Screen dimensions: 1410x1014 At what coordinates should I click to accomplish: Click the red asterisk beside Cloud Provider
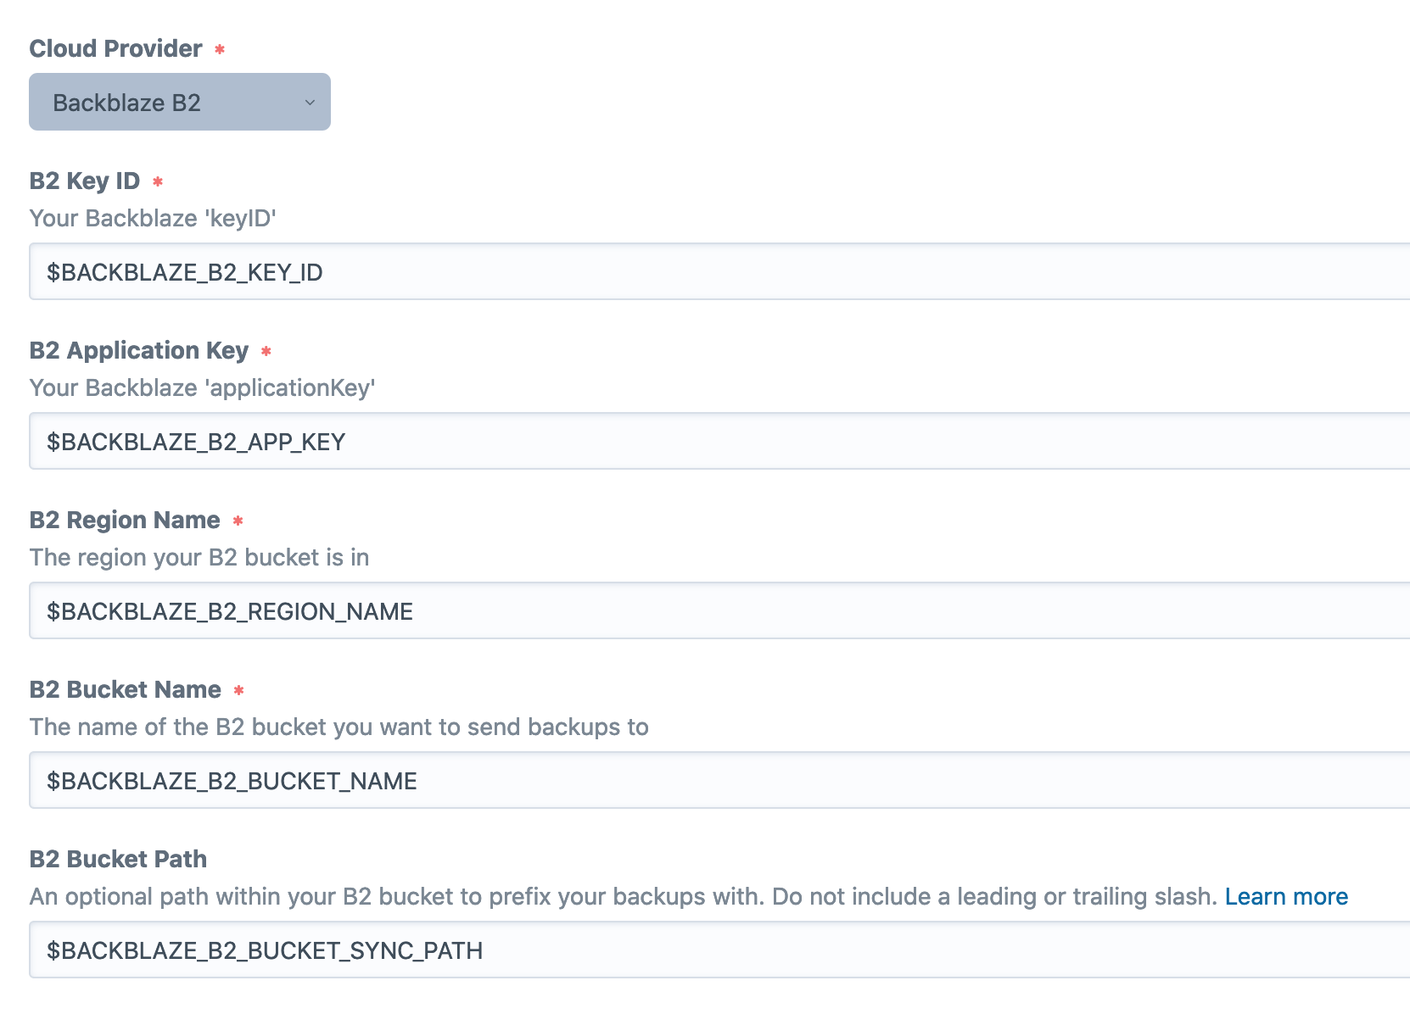pyautogui.click(x=220, y=49)
